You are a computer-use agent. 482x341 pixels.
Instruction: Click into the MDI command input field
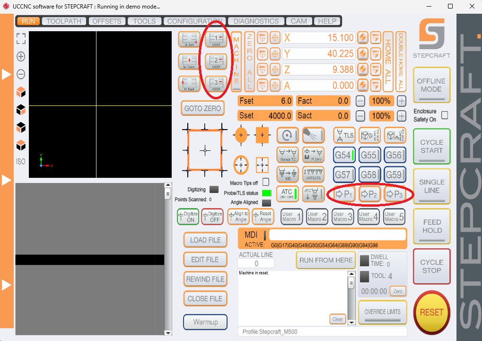pyautogui.click(x=338, y=235)
